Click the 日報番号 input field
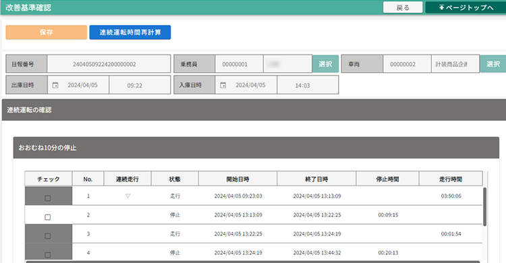The height and width of the screenshot is (263, 506). click(x=109, y=64)
